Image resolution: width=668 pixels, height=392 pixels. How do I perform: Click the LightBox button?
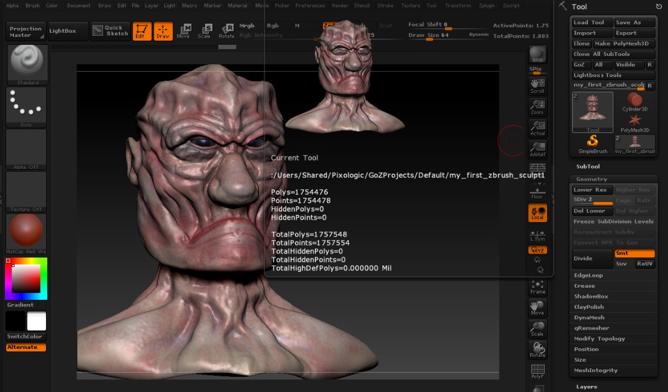pos(68,31)
